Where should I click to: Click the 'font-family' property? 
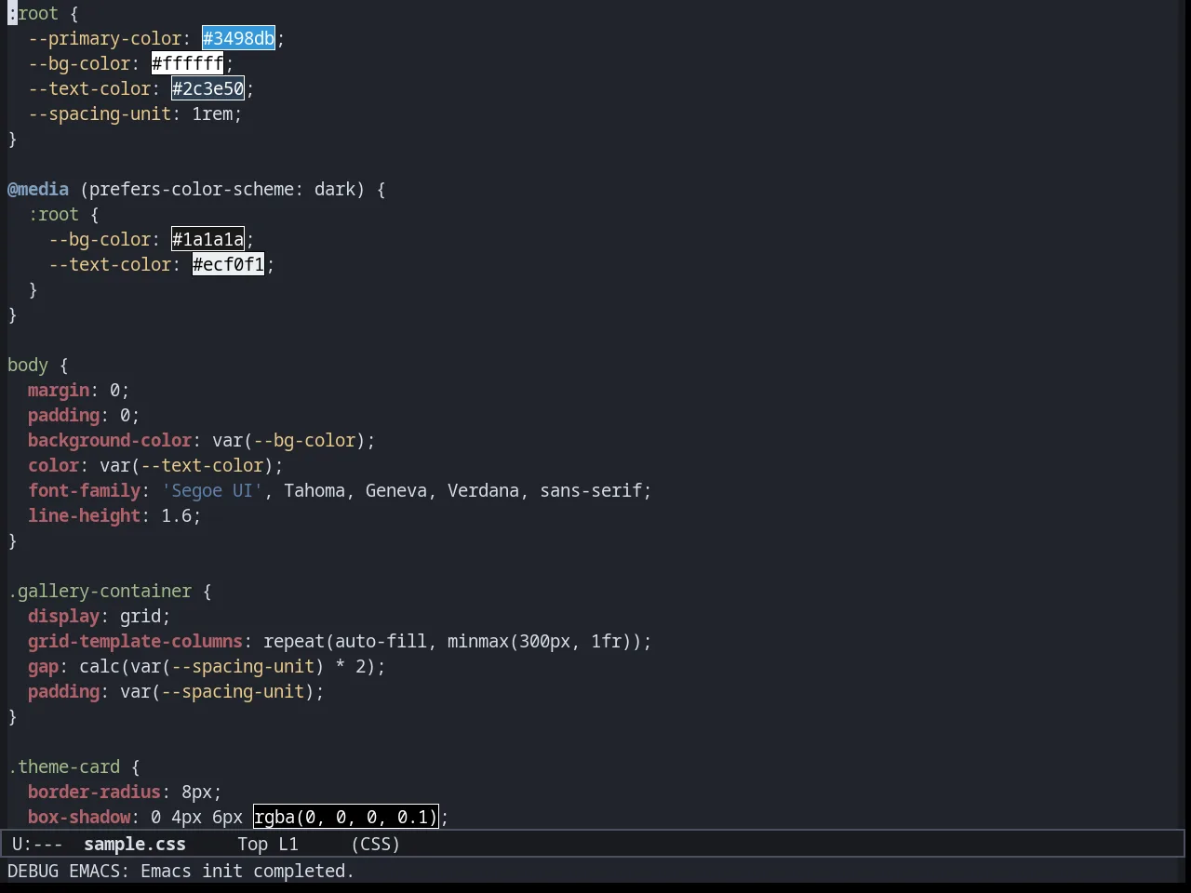pyautogui.click(x=85, y=490)
